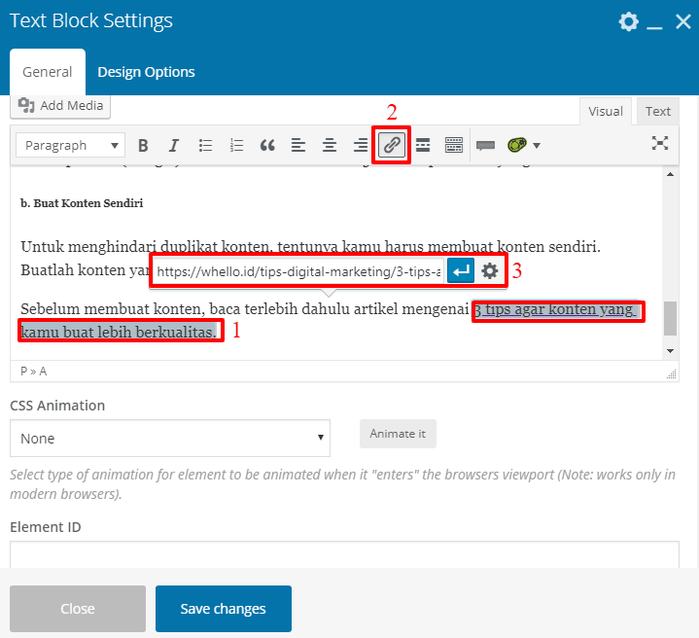Expand the CSS Animation dropdown set to None

click(170, 439)
